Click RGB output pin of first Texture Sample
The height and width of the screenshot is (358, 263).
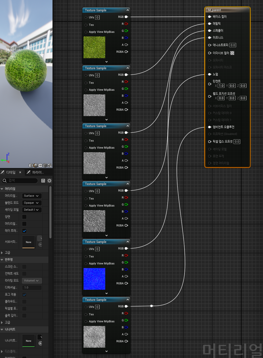pyautogui.click(x=126, y=17)
